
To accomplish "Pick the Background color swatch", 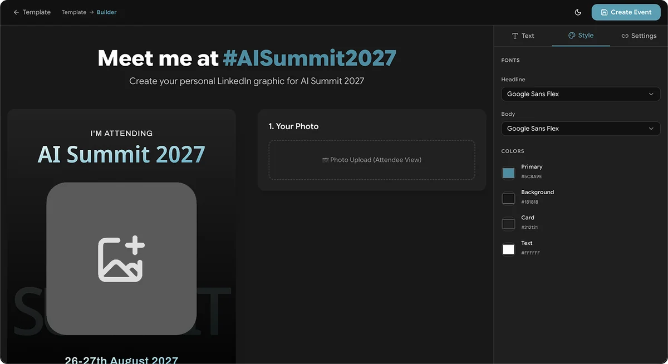I will coord(508,198).
